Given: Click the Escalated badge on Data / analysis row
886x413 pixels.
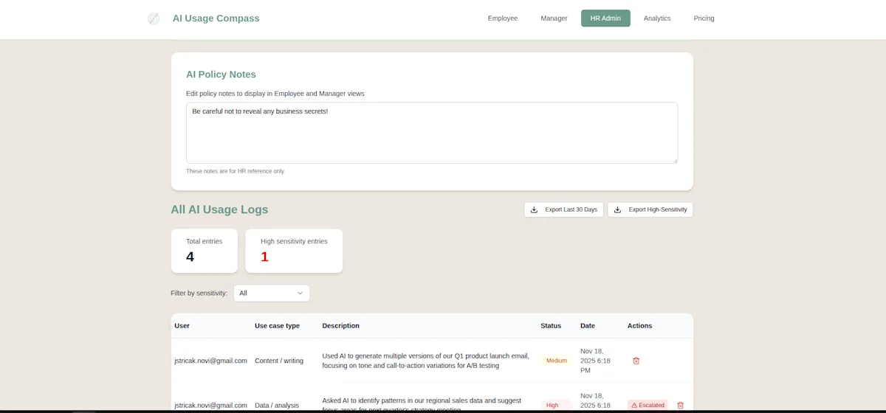Looking at the screenshot, I should click(x=648, y=405).
